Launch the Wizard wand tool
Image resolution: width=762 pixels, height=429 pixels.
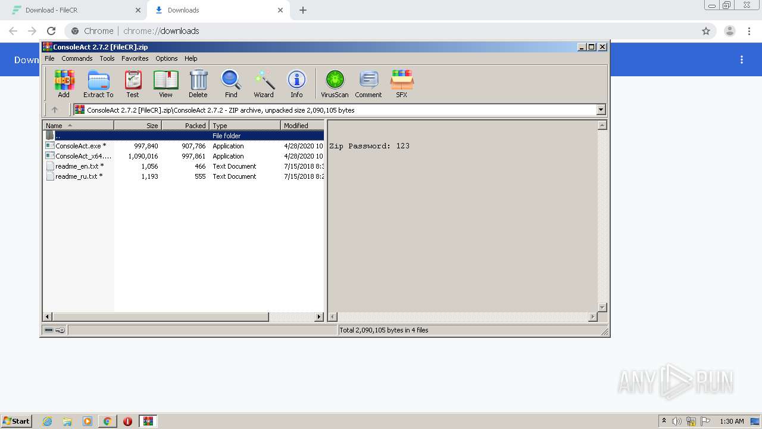pos(264,83)
